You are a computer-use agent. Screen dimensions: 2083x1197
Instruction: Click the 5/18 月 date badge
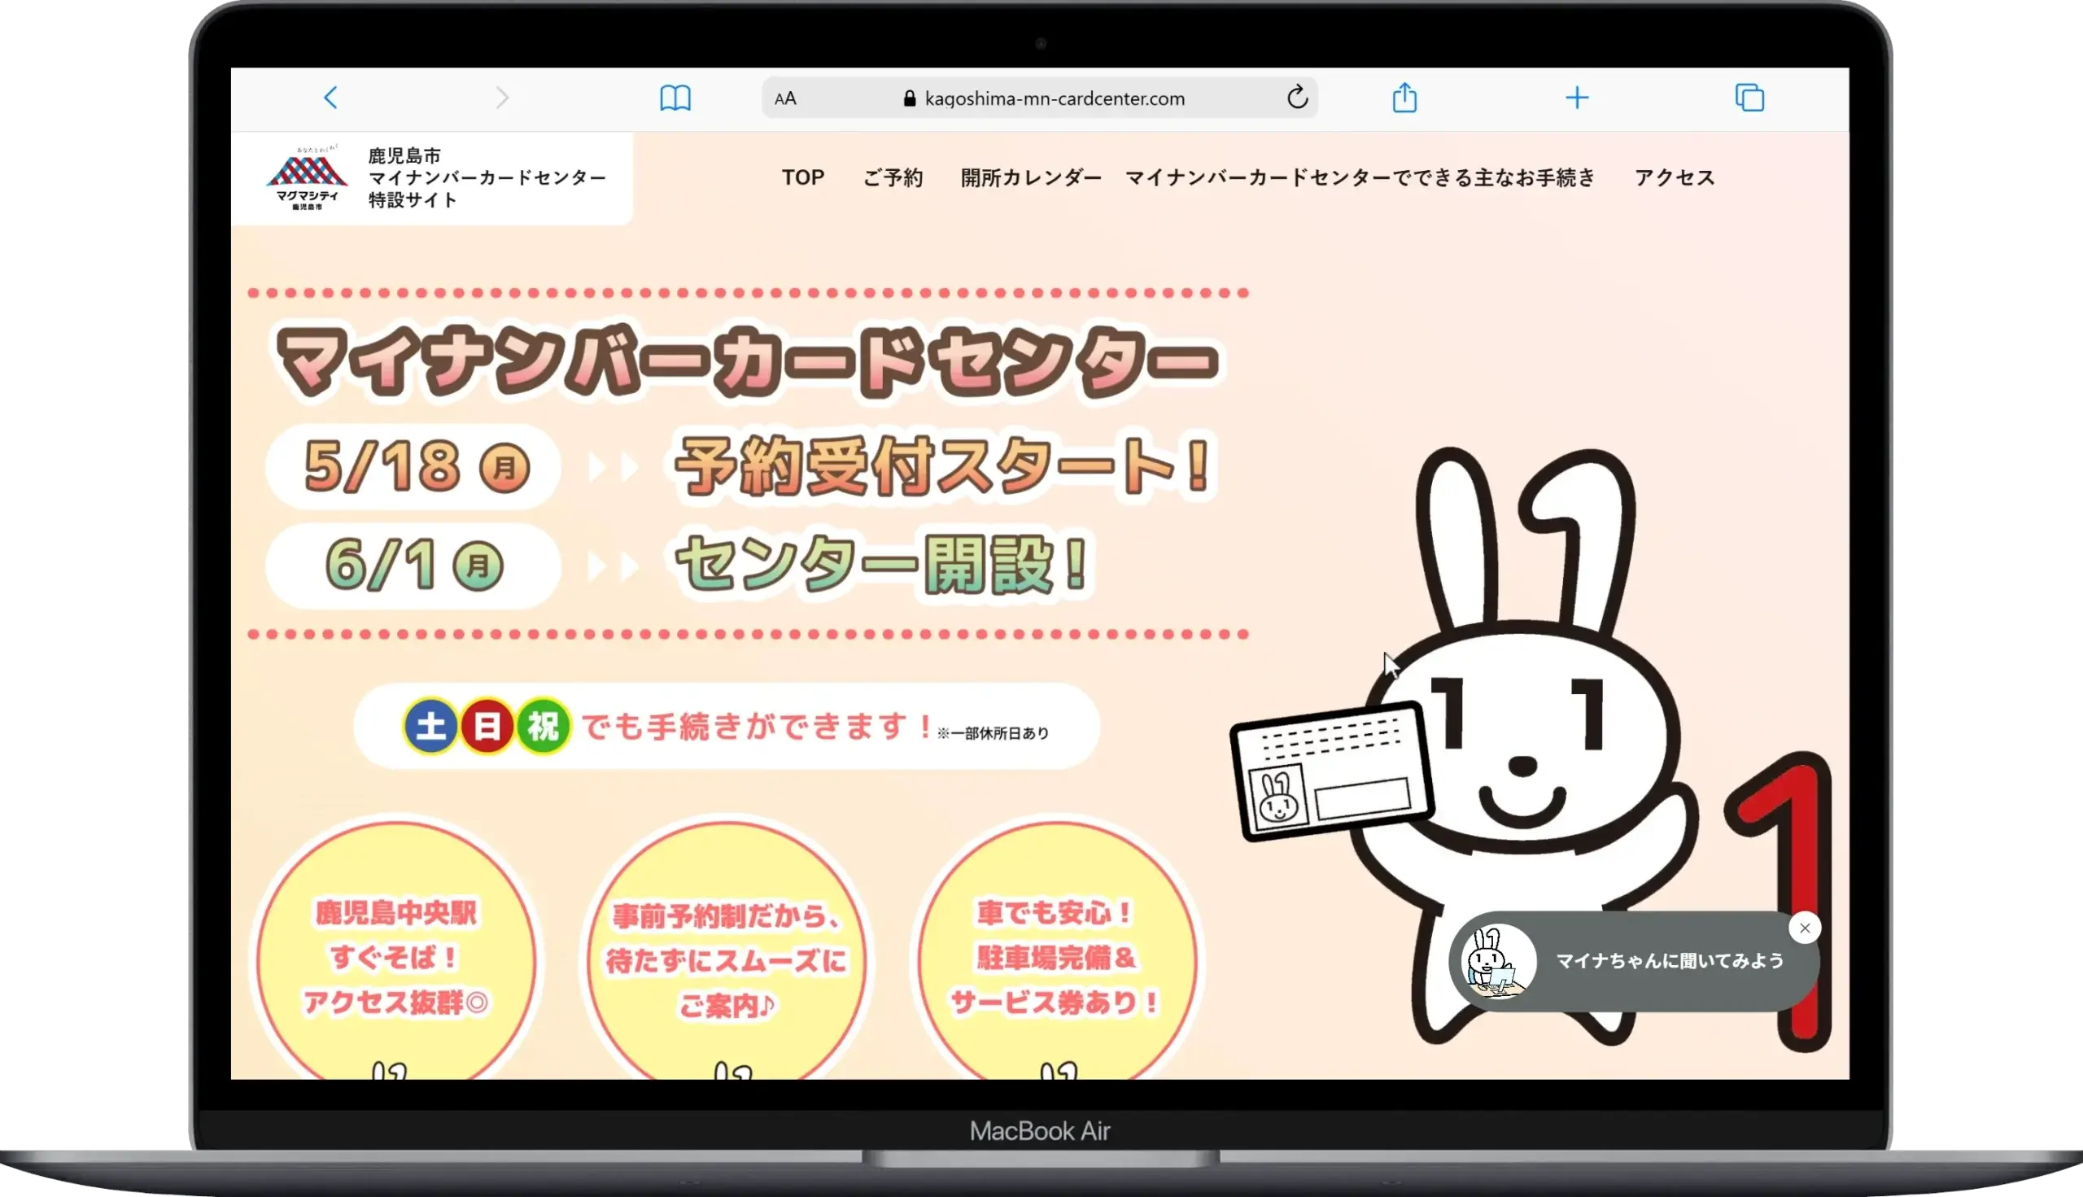[x=413, y=468]
